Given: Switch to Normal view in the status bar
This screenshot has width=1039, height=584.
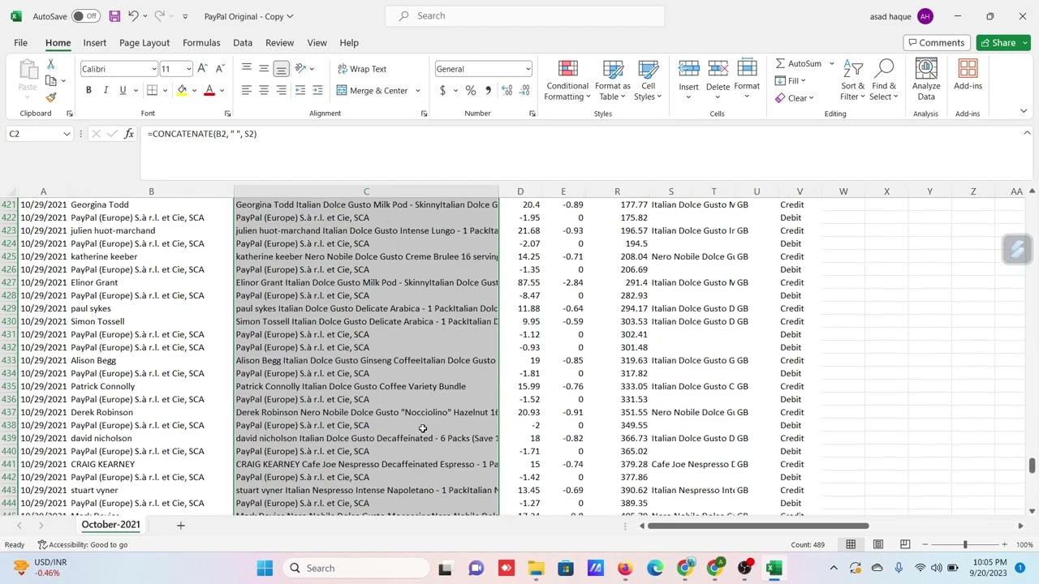Looking at the screenshot, I should (x=851, y=544).
